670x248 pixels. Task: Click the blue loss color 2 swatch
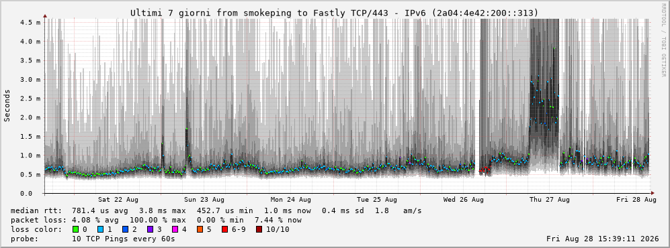(124, 230)
